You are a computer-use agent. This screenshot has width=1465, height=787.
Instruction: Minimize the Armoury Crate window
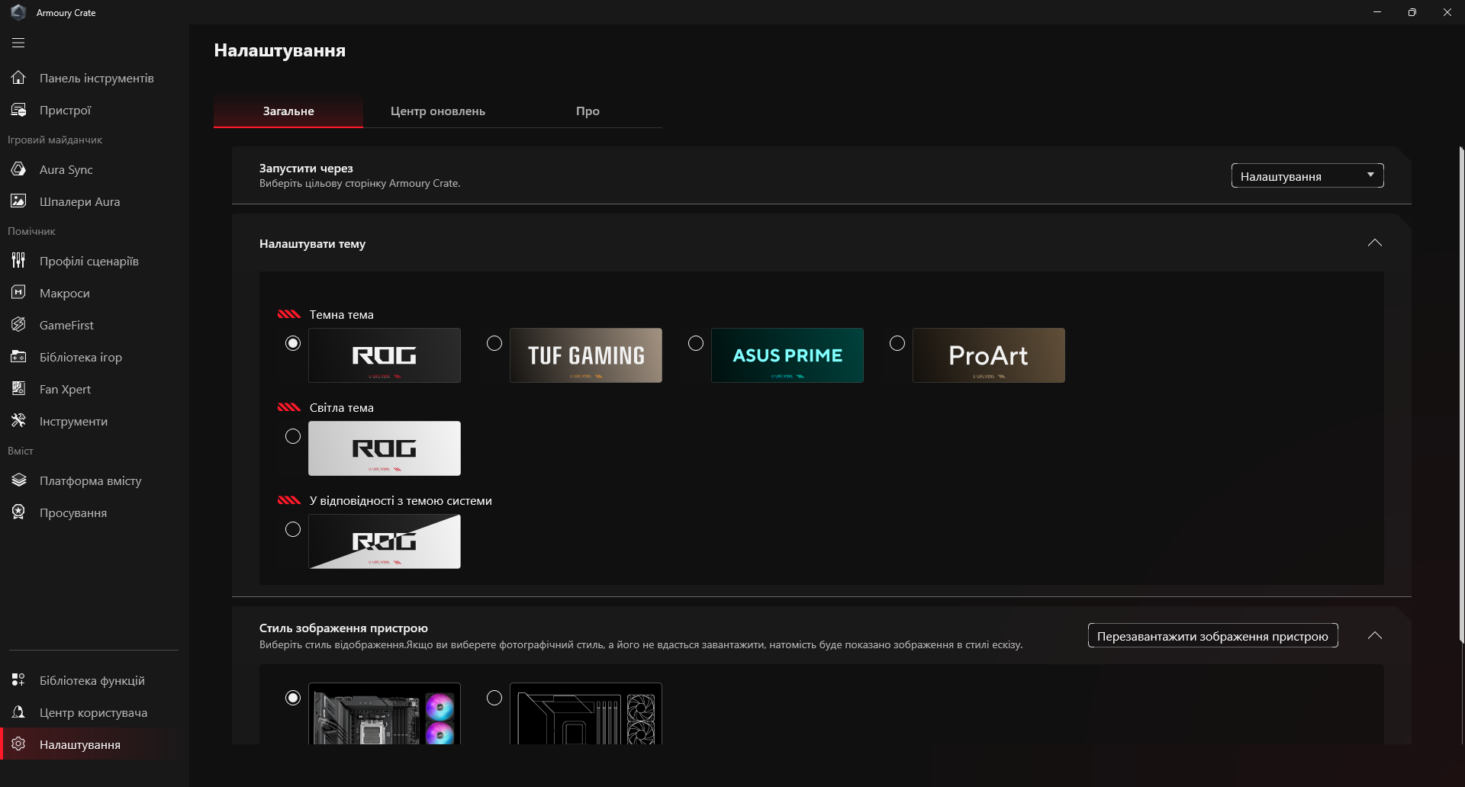tap(1377, 12)
